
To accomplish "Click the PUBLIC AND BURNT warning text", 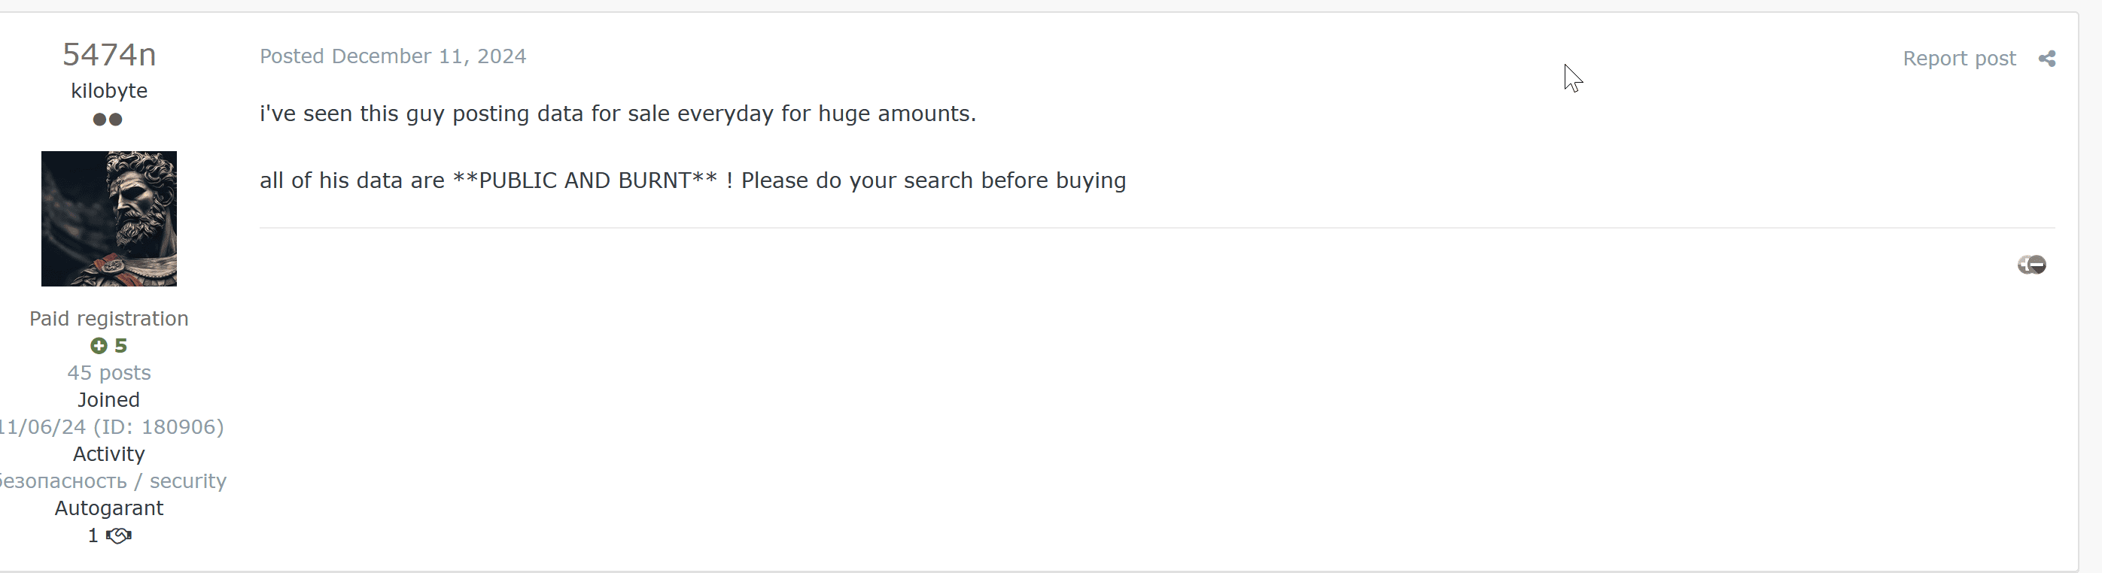I will click(584, 180).
